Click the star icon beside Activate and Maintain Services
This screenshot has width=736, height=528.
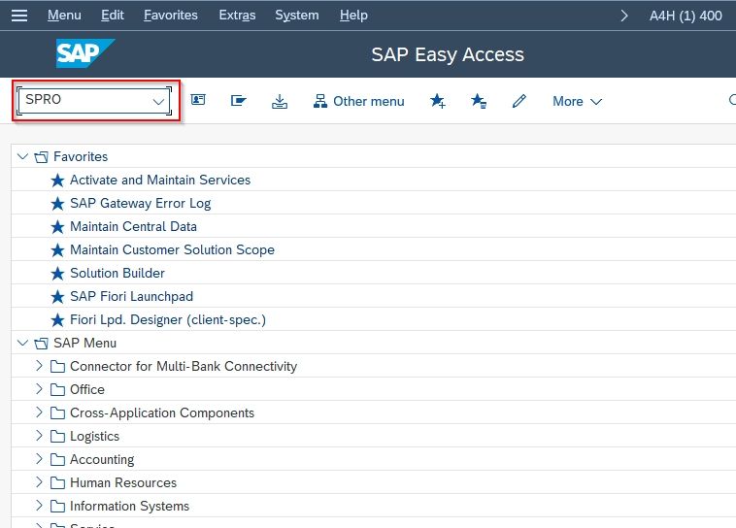[57, 181]
